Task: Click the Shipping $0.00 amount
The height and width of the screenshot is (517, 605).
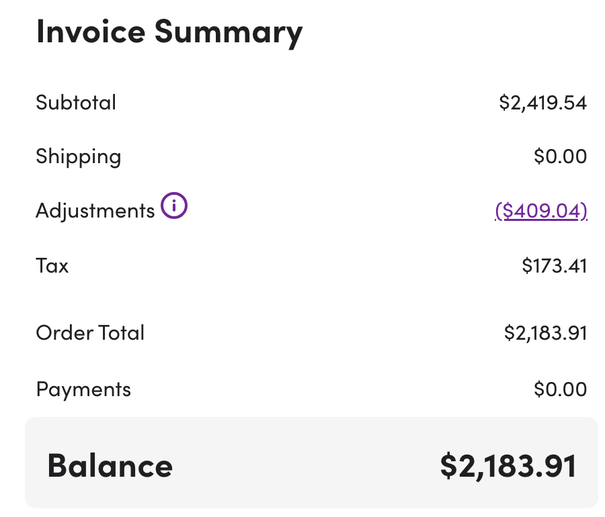Action: click(x=560, y=156)
